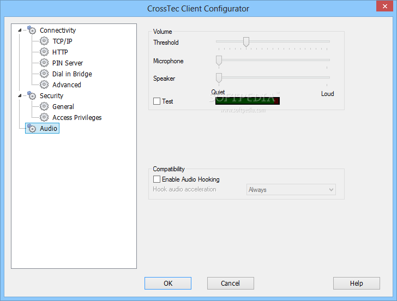Image resolution: width=397 pixels, height=301 pixels.
Task: Enable the Test checkbox
Action: [157, 101]
